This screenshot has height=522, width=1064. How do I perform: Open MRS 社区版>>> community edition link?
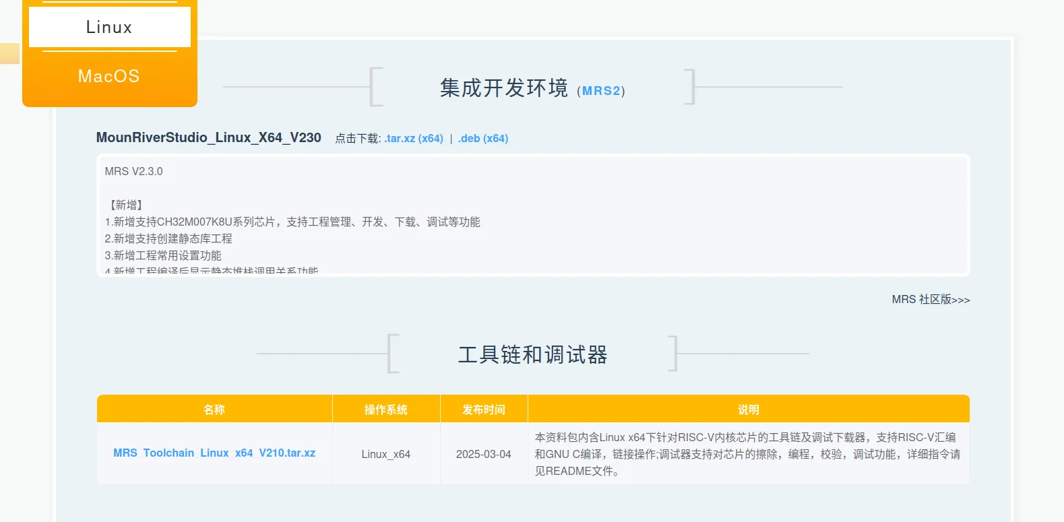(x=931, y=300)
